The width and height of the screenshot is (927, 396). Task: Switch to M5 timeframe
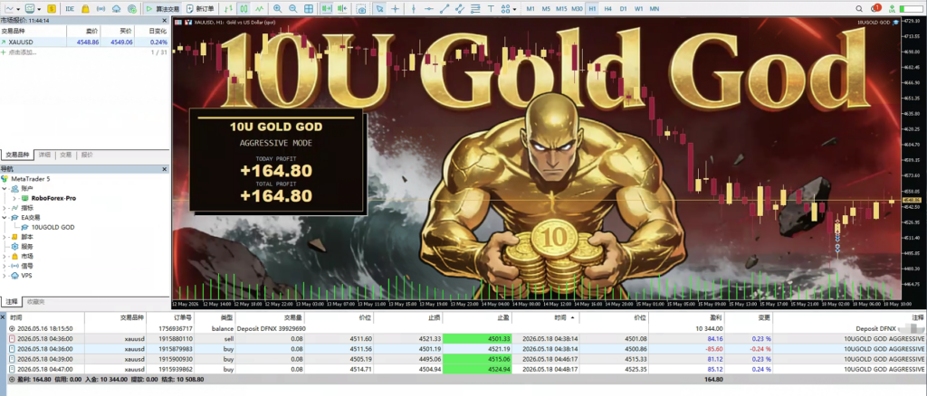pos(546,9)
